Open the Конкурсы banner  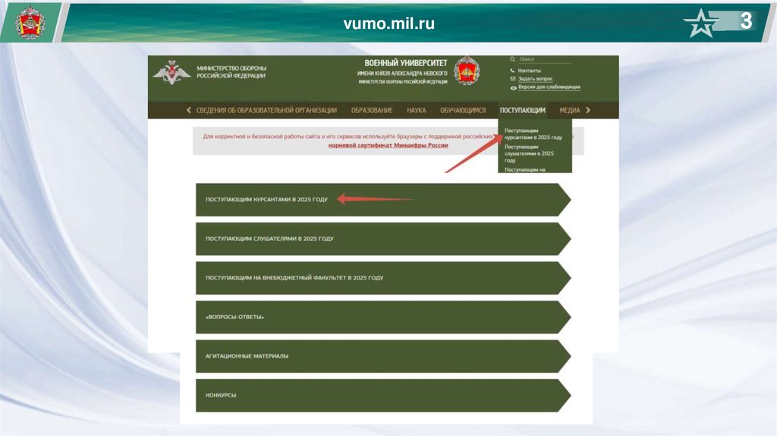tap(383, 395)
